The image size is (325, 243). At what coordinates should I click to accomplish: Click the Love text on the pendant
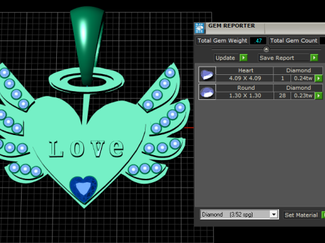[87, 148]
